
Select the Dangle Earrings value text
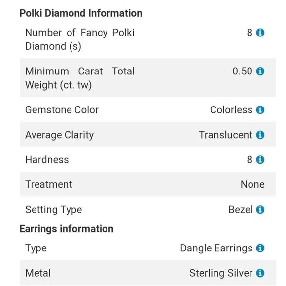click(216, 249)
